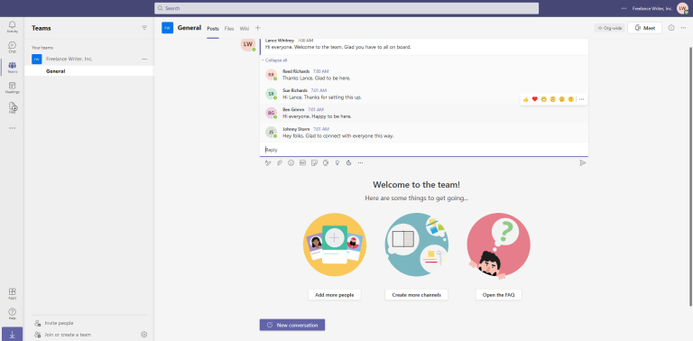
Task: Click Open the FAQ button
Action: 498,295
